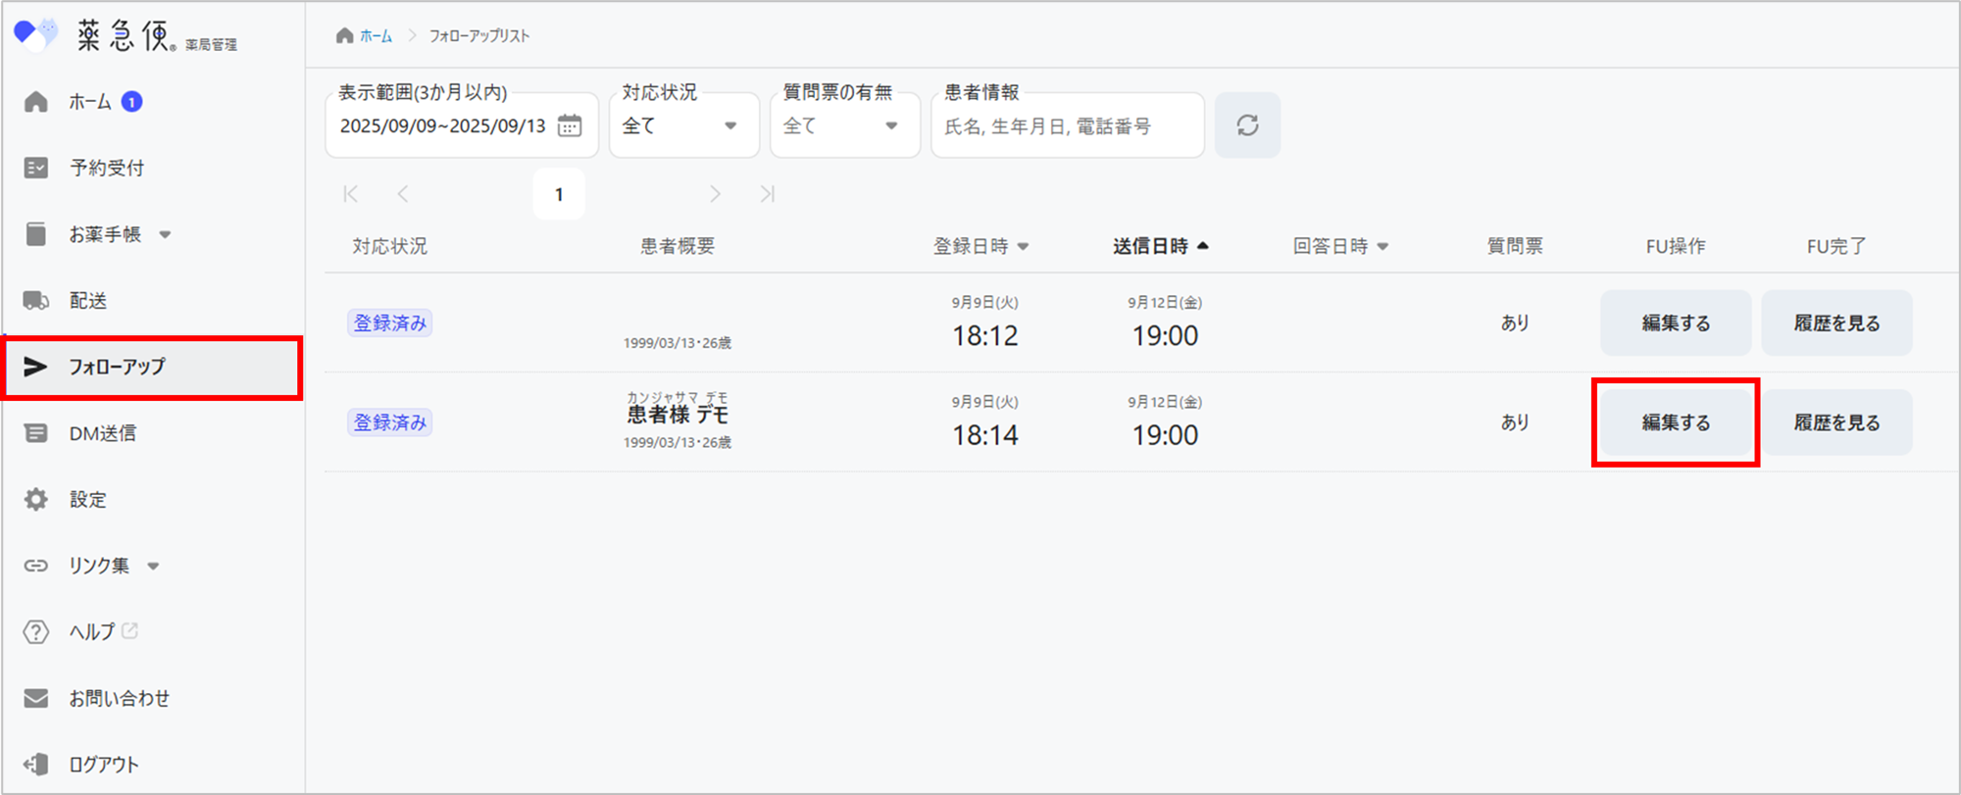Click the home icon in breadcrumb
Screen dimensions: 1961x795
(x=344, y=36)
